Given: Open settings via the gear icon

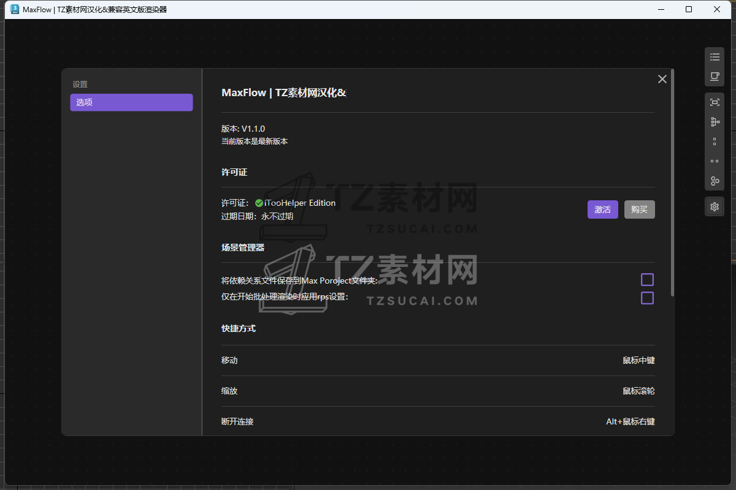Looking at the screenshot, I should (715, 206).
